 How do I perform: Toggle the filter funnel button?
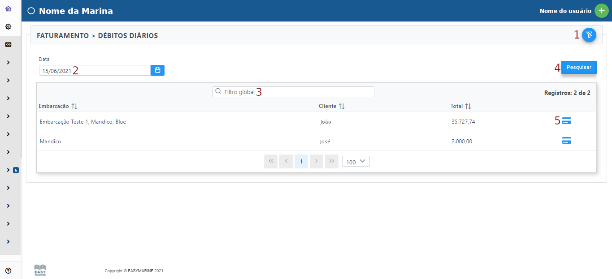(589, 35)
